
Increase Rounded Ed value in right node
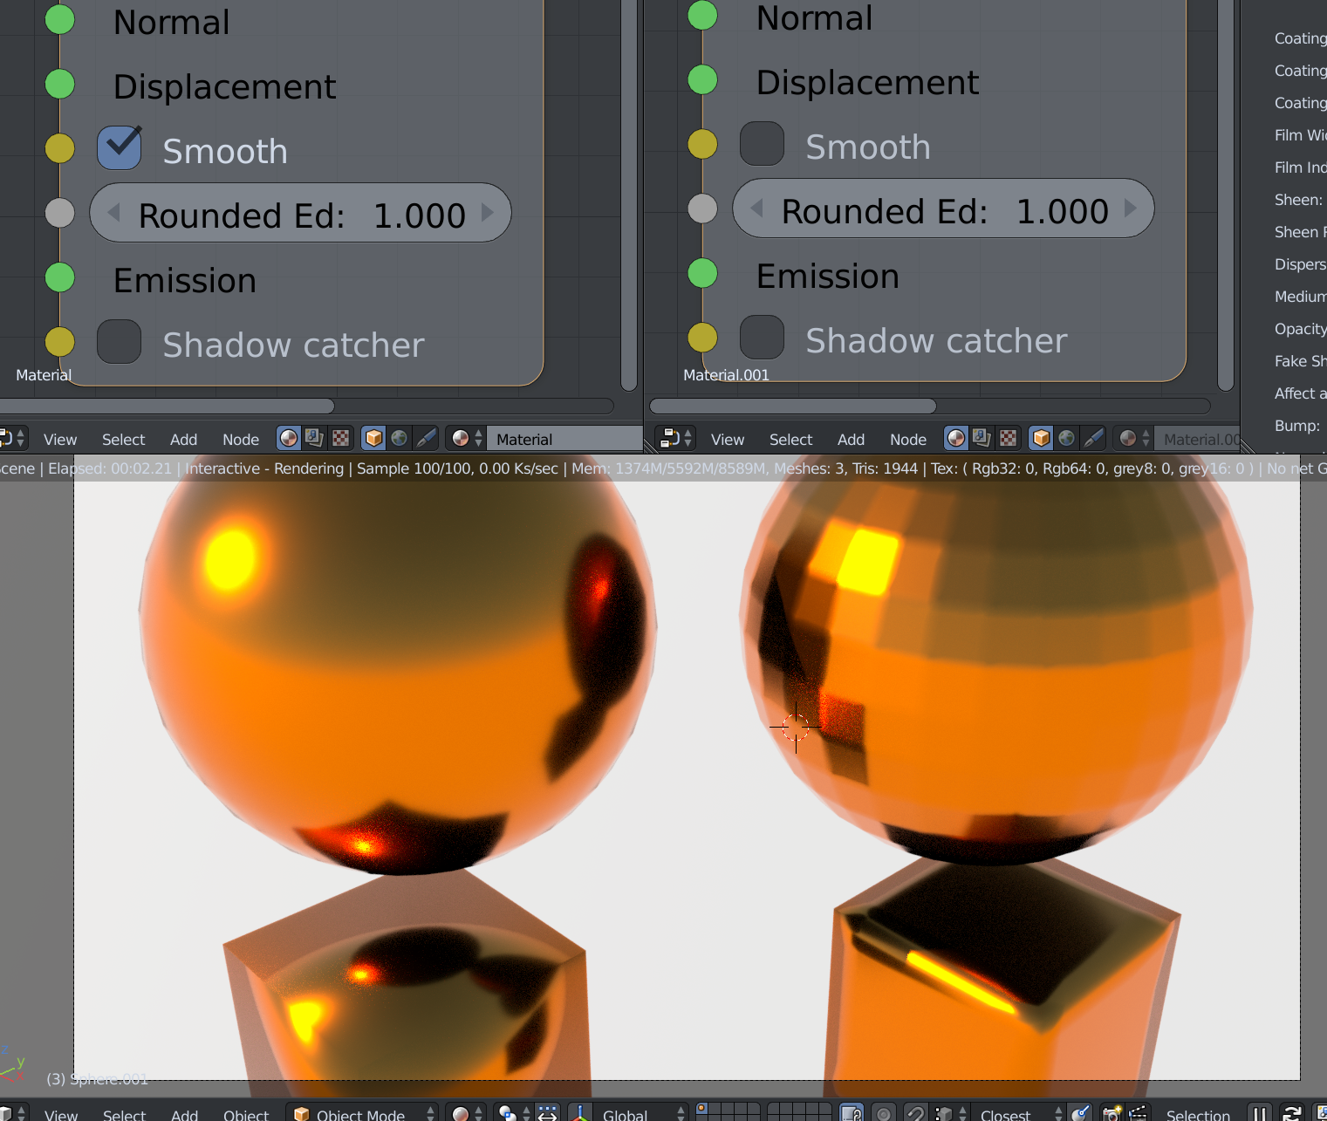click(x=1131, y=208)
